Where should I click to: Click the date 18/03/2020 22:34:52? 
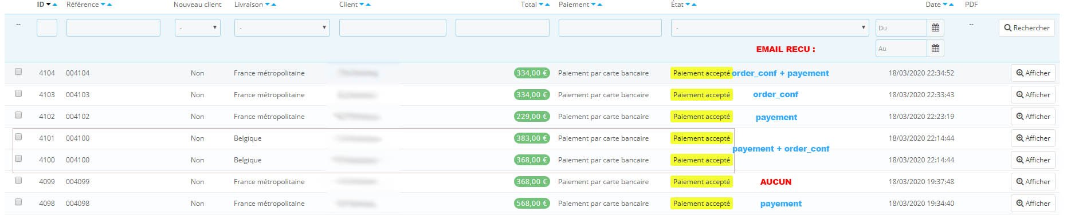point(921,73)
